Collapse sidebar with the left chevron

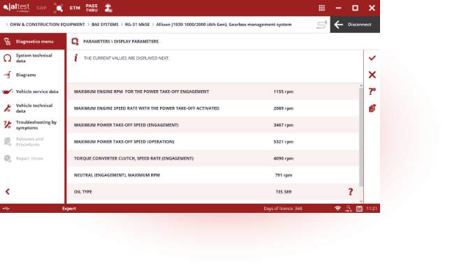(8, 192)
